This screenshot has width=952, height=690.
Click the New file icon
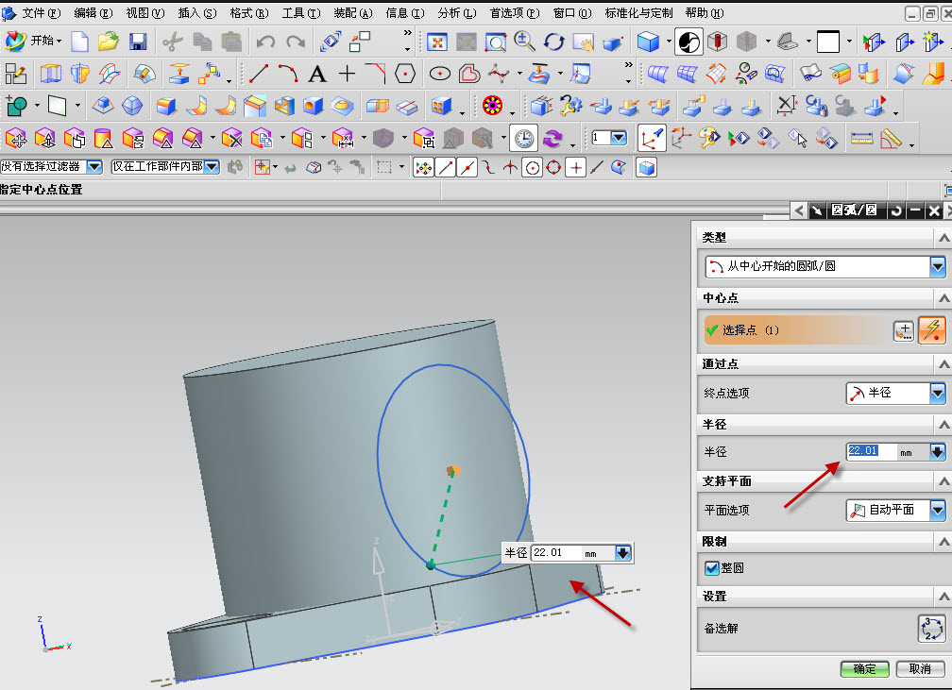[79, 42]
